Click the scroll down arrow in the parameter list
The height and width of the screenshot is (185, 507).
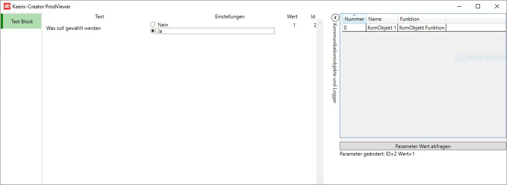(x=320, y=181)
